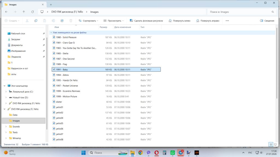Open Calculator from the taskbar
The image size is (280, 157).
pos(165,153)
